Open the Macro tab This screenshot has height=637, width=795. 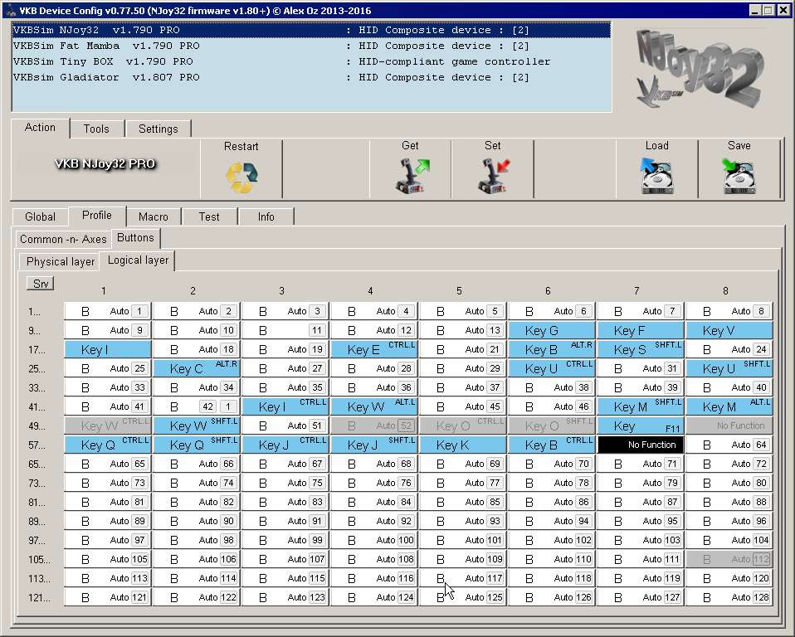154,216
